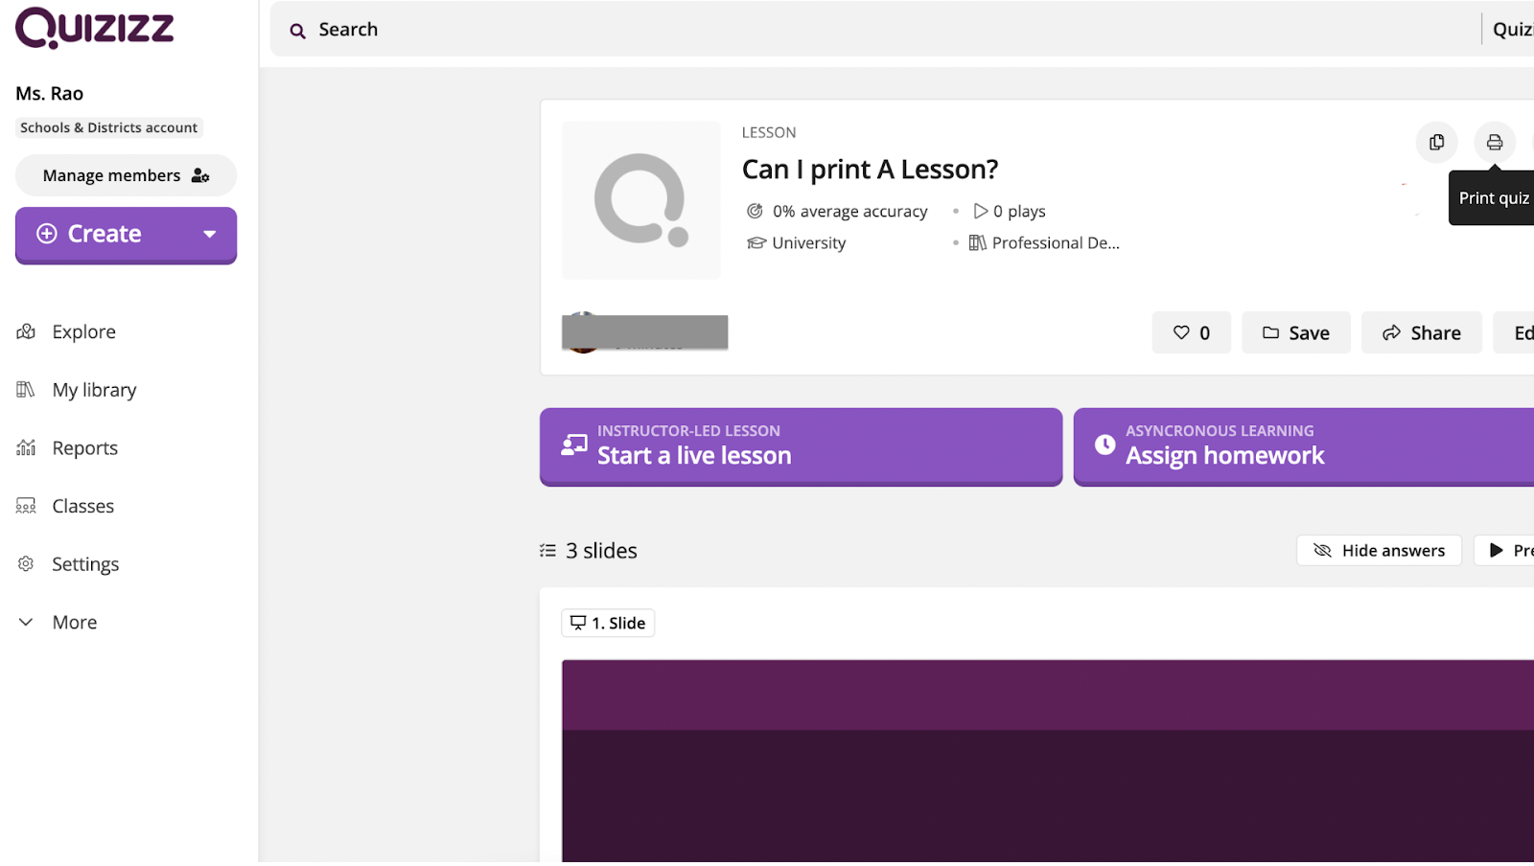This screenshot has width=1534, height=866.
Task: Open Settings from sidebar
Action: pyautogui.click(x=84, y=564)
